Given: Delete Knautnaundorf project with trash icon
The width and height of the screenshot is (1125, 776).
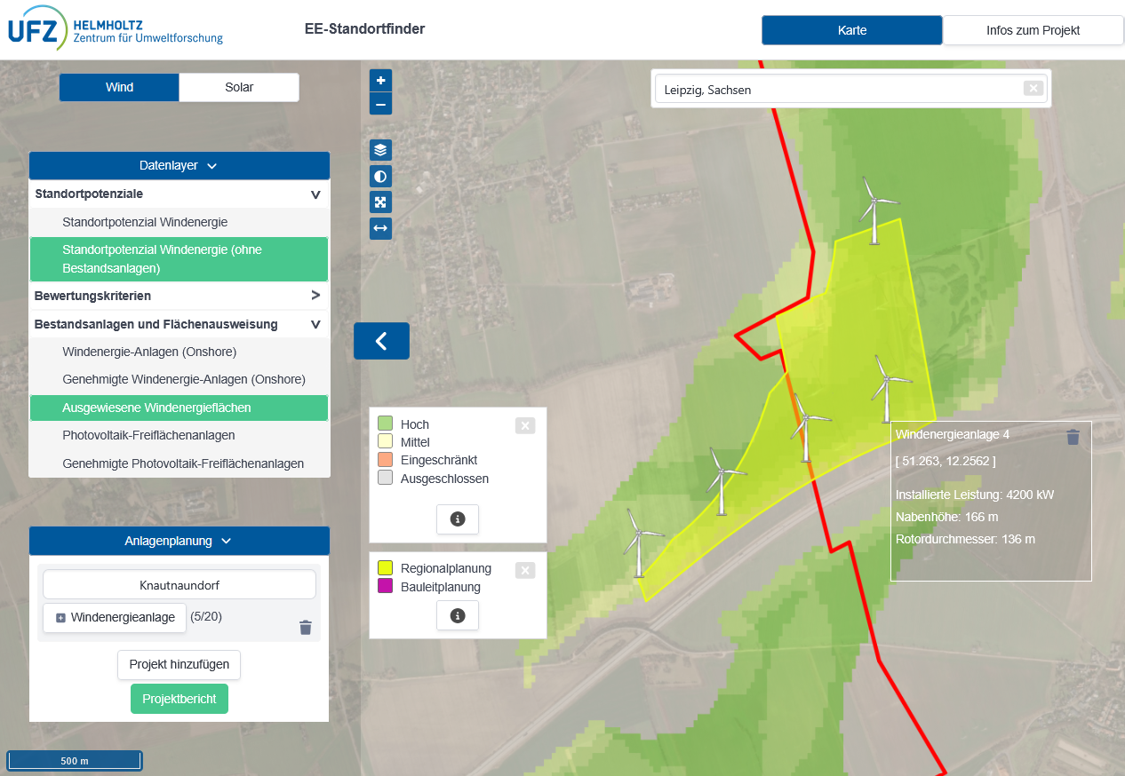Looking at the screenshot, I should (x=306, y=628).
